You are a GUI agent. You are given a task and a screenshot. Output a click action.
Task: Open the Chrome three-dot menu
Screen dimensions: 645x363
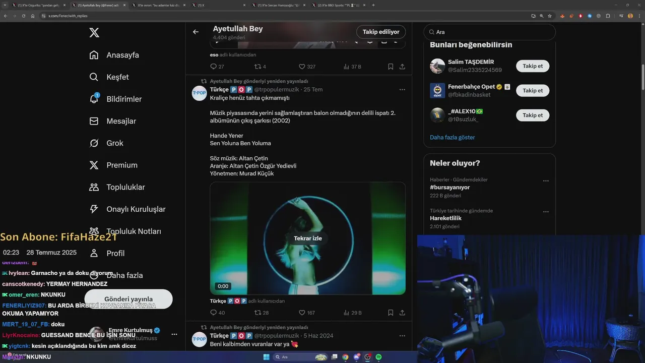640,16
